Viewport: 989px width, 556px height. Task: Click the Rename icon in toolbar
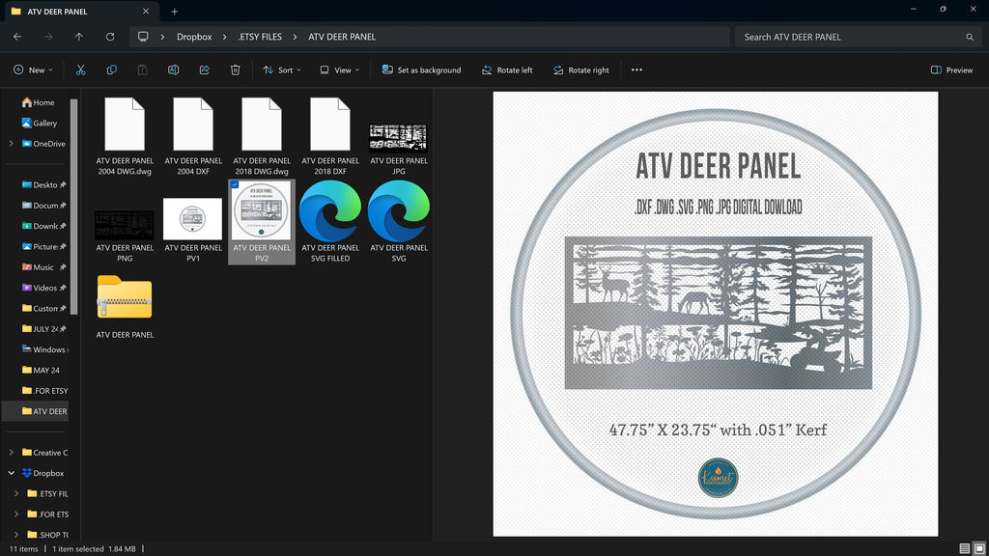(x=174, y=69)
